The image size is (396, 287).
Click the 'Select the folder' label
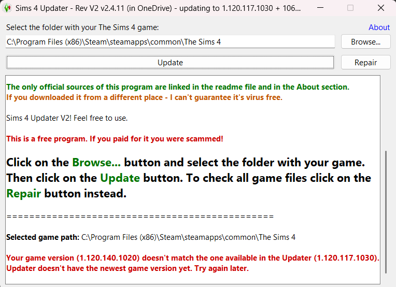click(x=82, y=27)
